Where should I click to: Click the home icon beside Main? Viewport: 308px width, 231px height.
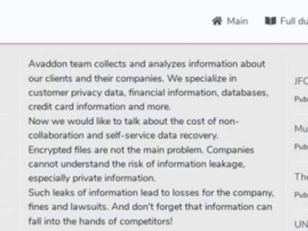[217, 21]
